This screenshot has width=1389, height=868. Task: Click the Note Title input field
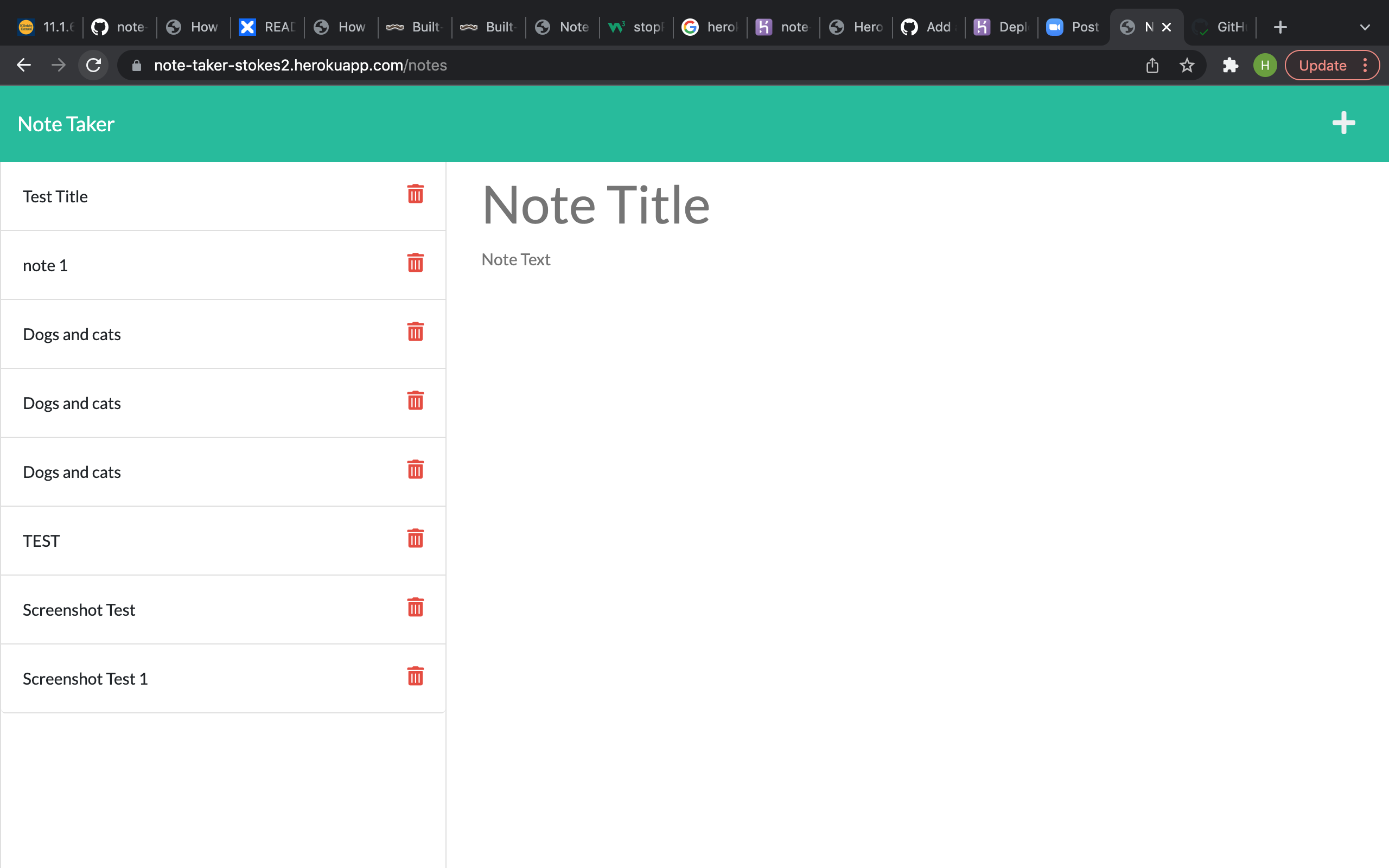596,205
